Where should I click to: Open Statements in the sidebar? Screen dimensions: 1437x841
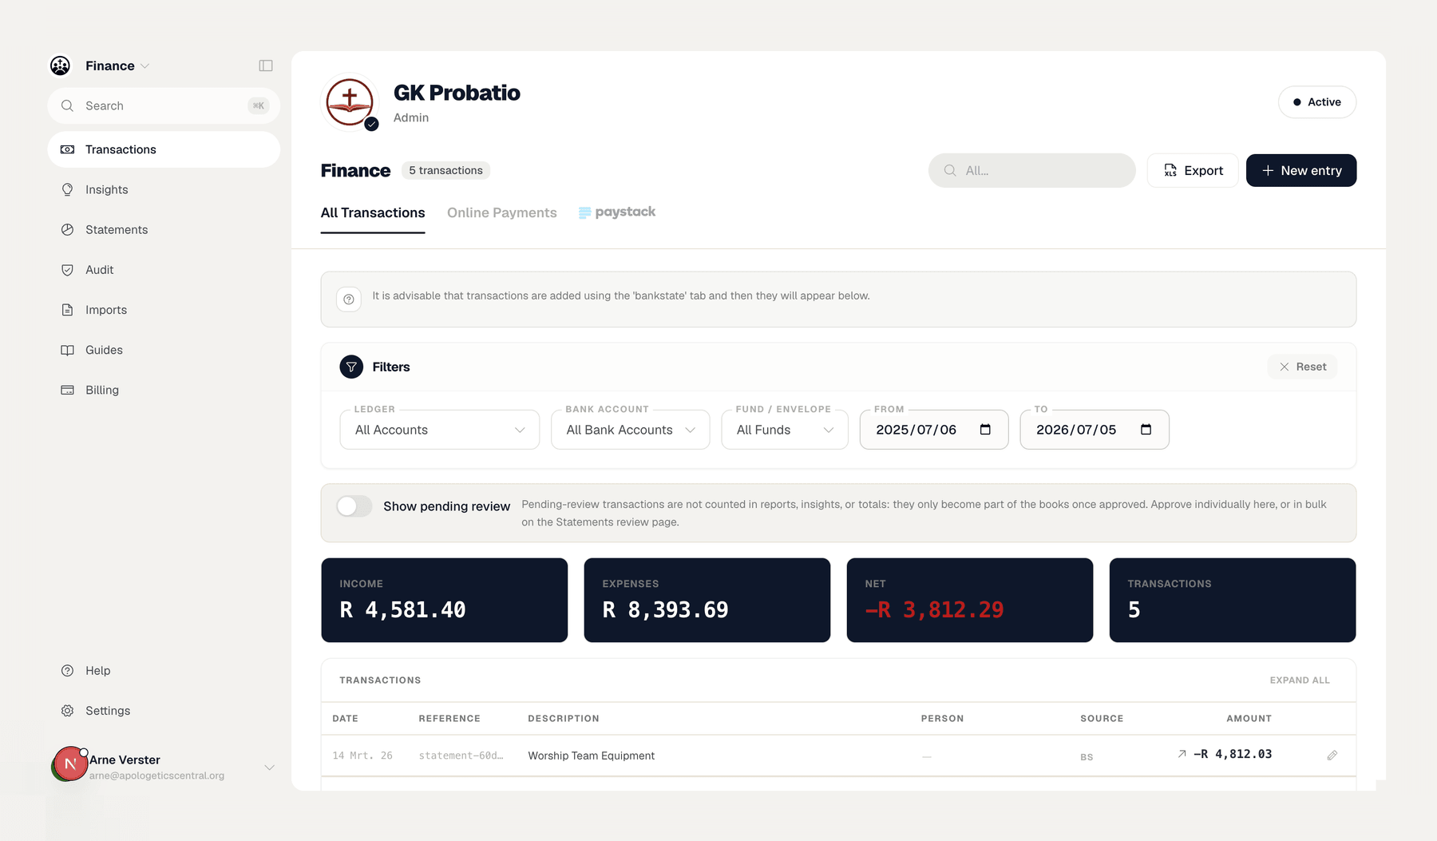(164, 229)
